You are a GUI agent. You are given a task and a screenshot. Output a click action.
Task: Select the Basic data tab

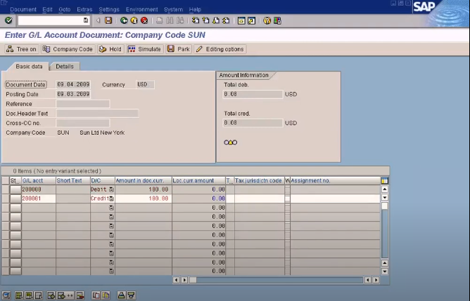click(29, 67)
